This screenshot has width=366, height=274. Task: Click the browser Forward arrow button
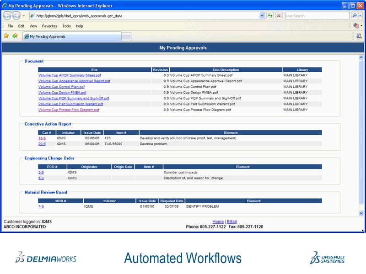pyautogui.click(x=16, y=16)
